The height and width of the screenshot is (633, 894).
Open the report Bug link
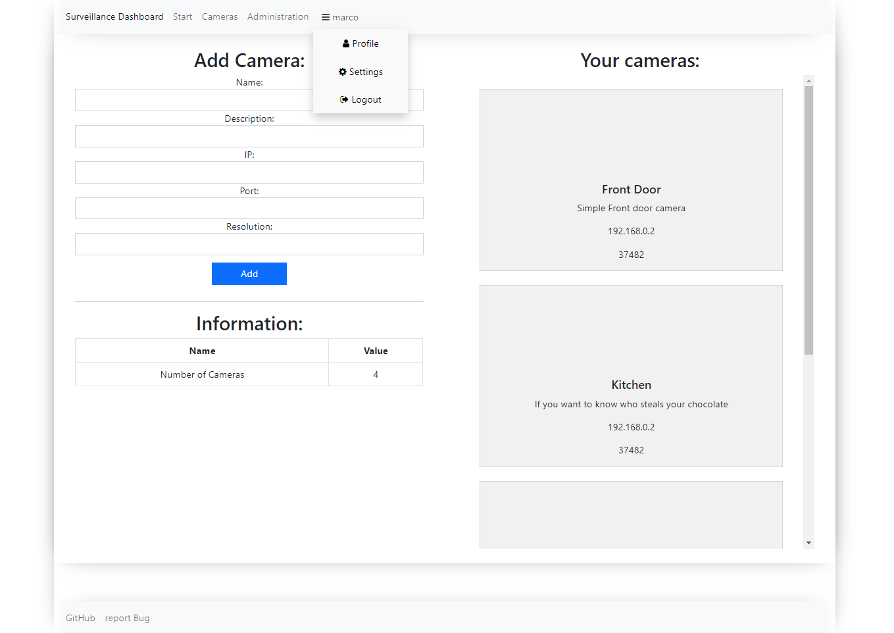(x=127, y=618)
